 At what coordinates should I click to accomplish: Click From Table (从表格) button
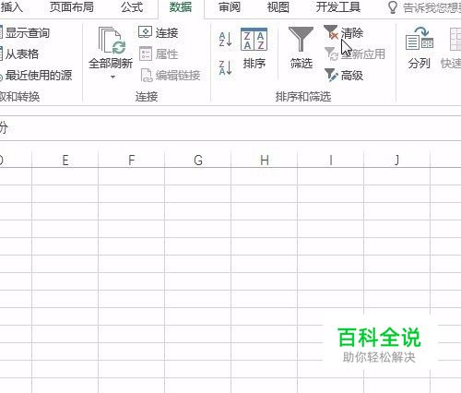[19, 54]
